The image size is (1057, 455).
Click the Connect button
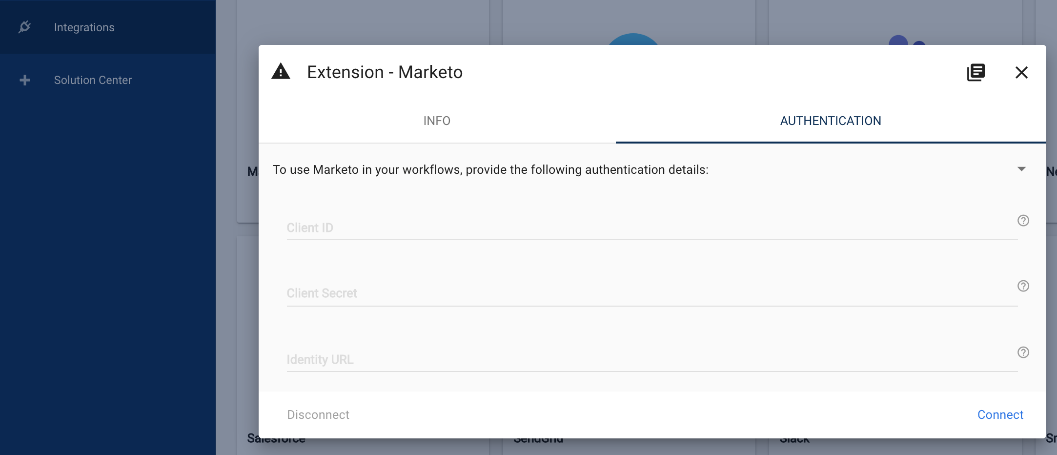[x=1000, y=414]
